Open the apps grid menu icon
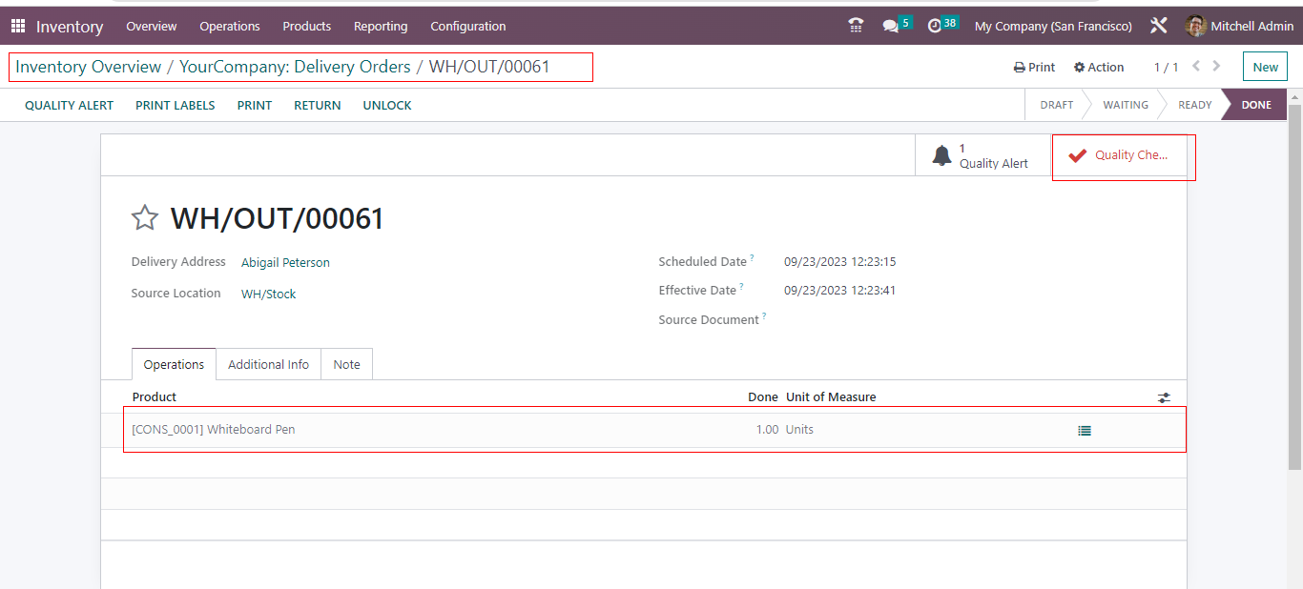Screen dimensions: 1303x589 pos(18,26)
